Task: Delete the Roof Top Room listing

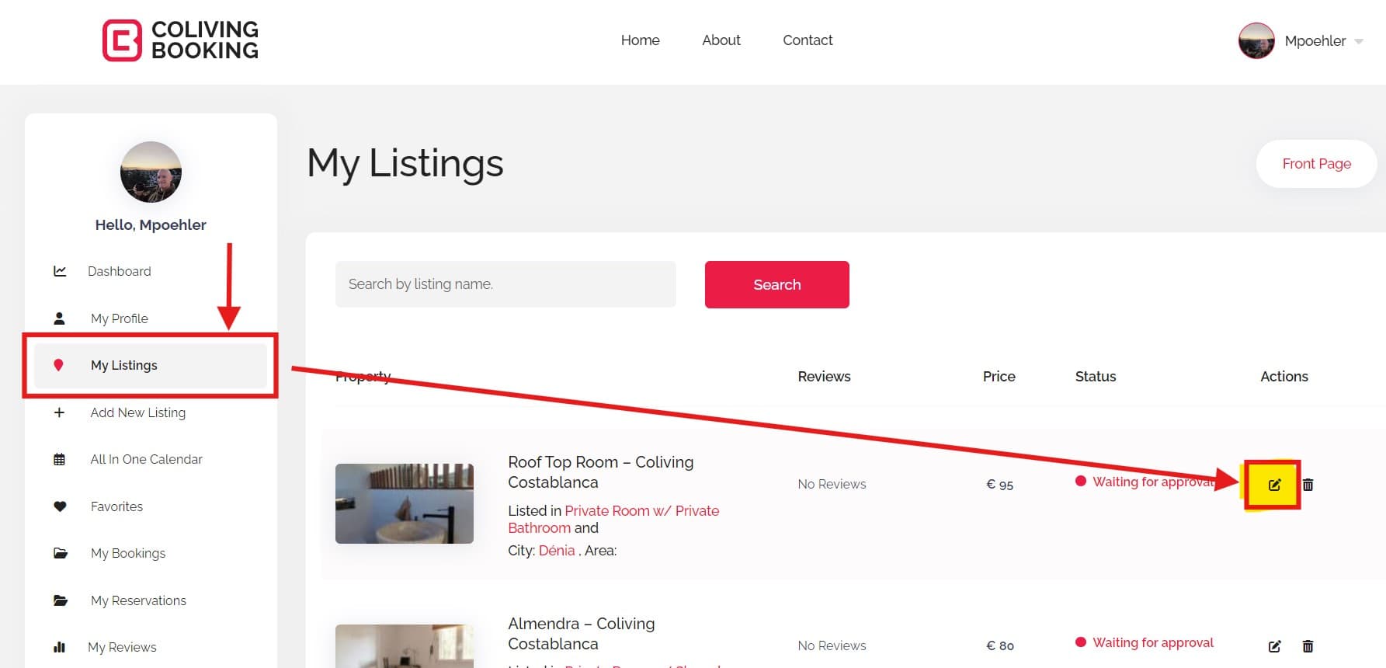Action: click(1308, 485)
